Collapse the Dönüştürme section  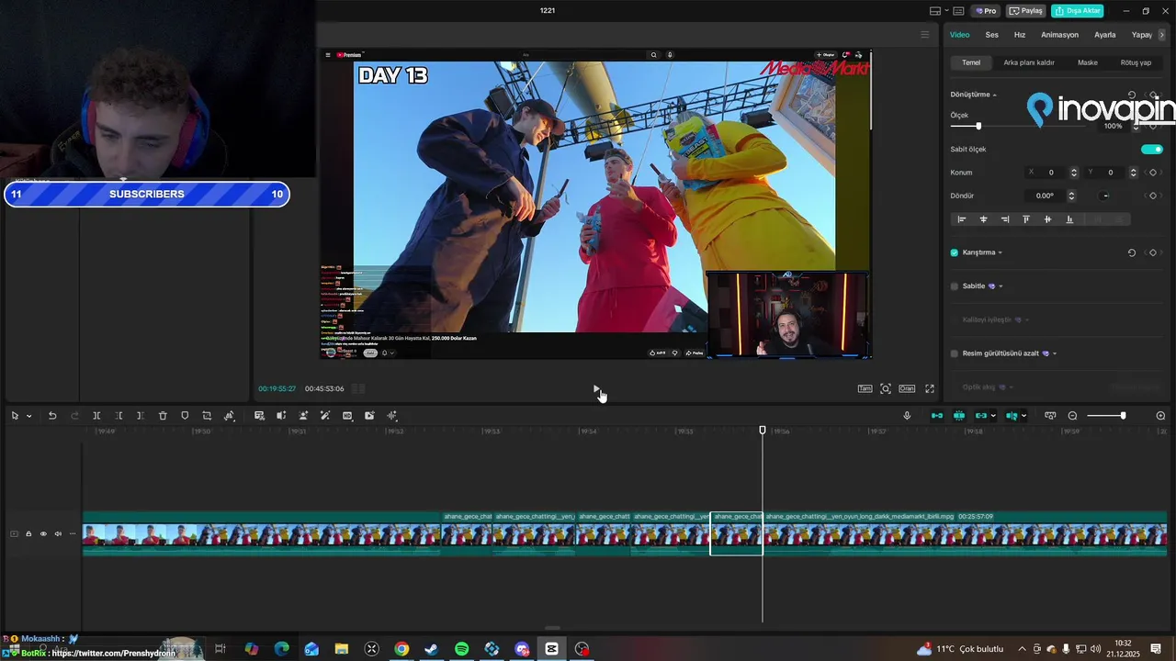pos(994,95)
